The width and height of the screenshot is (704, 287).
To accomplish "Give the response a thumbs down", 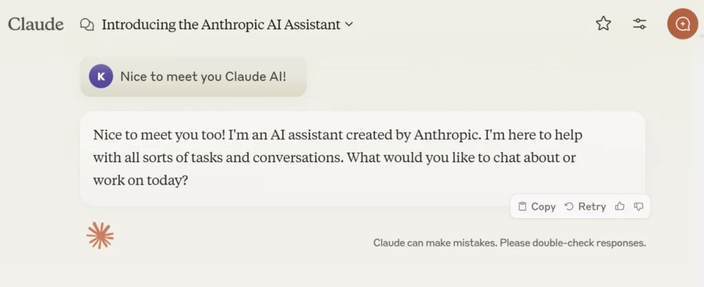I will [x=639, y=206].
